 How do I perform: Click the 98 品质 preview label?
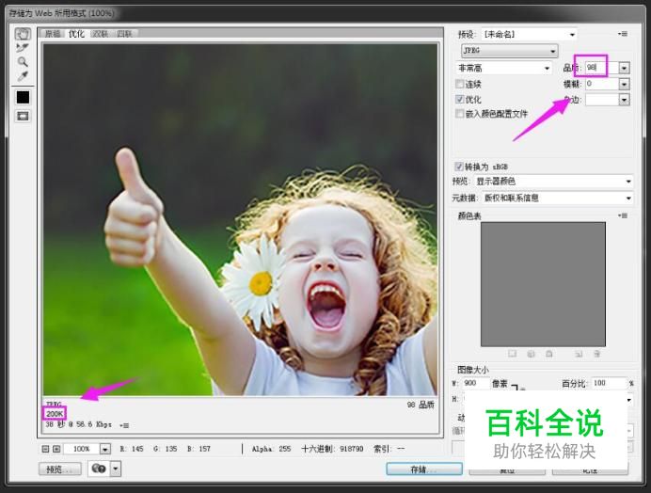click(421, 405)
